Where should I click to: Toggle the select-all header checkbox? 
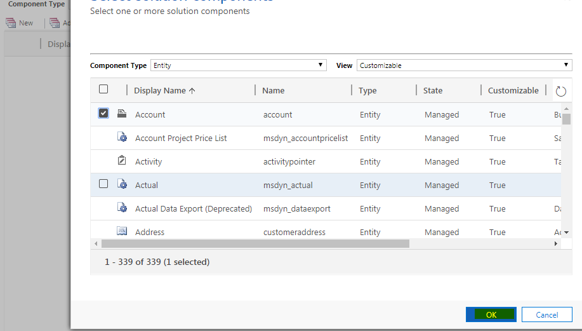point(103,90)
